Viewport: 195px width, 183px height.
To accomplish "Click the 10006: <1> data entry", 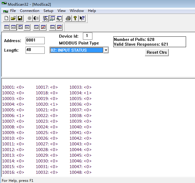I will (13, 116).
